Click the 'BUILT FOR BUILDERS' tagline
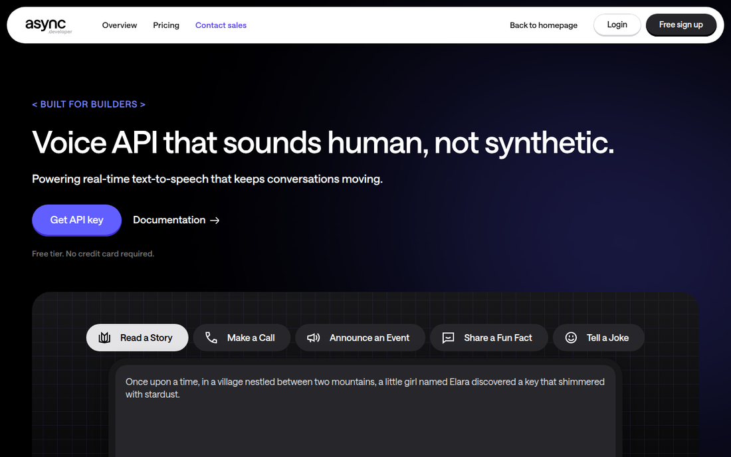 (88, 104)
